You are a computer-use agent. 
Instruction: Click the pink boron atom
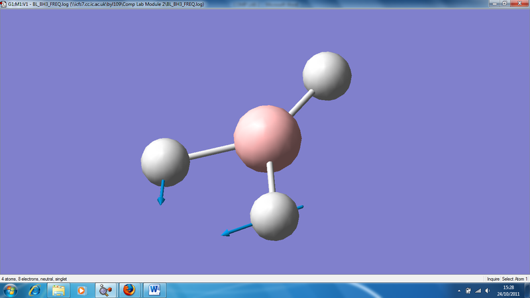268,138
